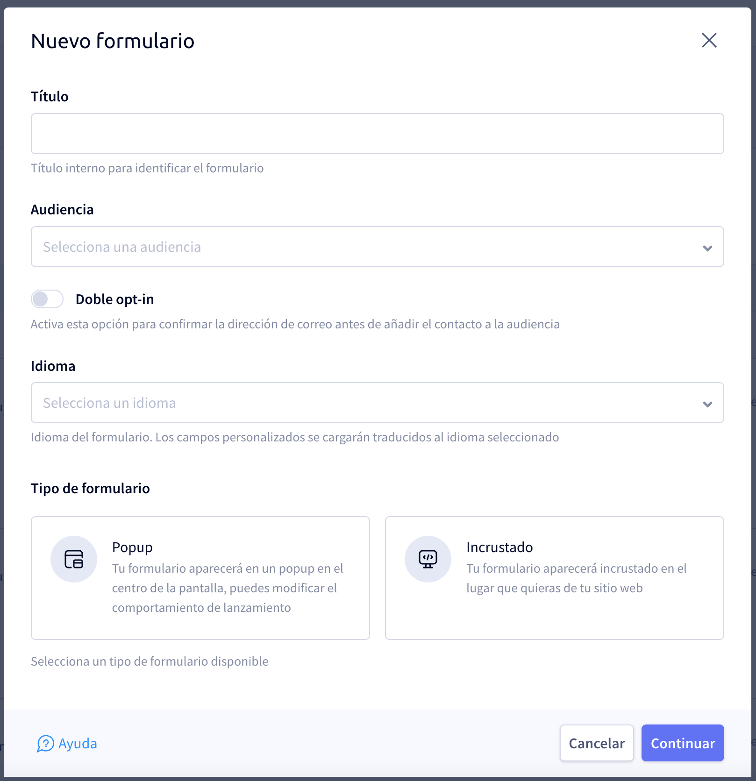Click the Incrustado embed code icon
756x781 pixels.
[428, 559]
